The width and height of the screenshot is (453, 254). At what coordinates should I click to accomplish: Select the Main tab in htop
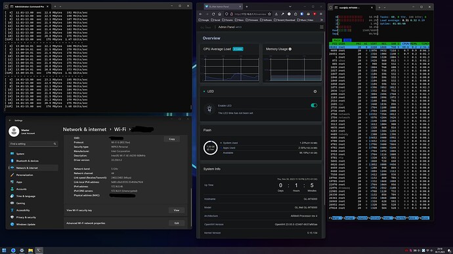(x=337, y=41)
